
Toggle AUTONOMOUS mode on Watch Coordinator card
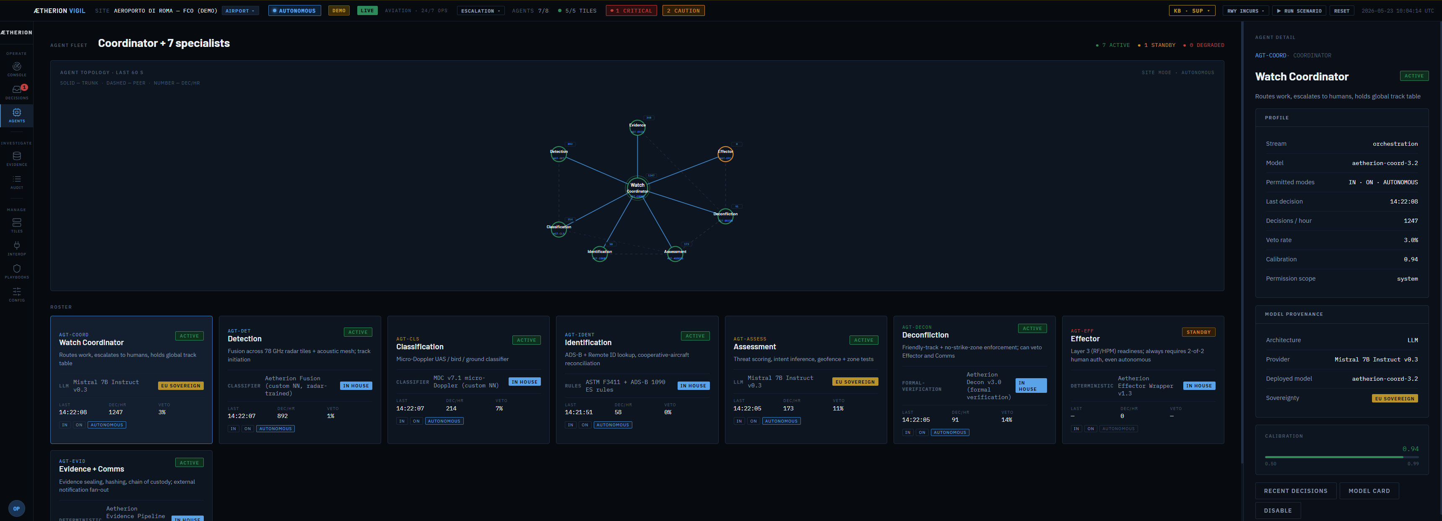click(107, 425)
